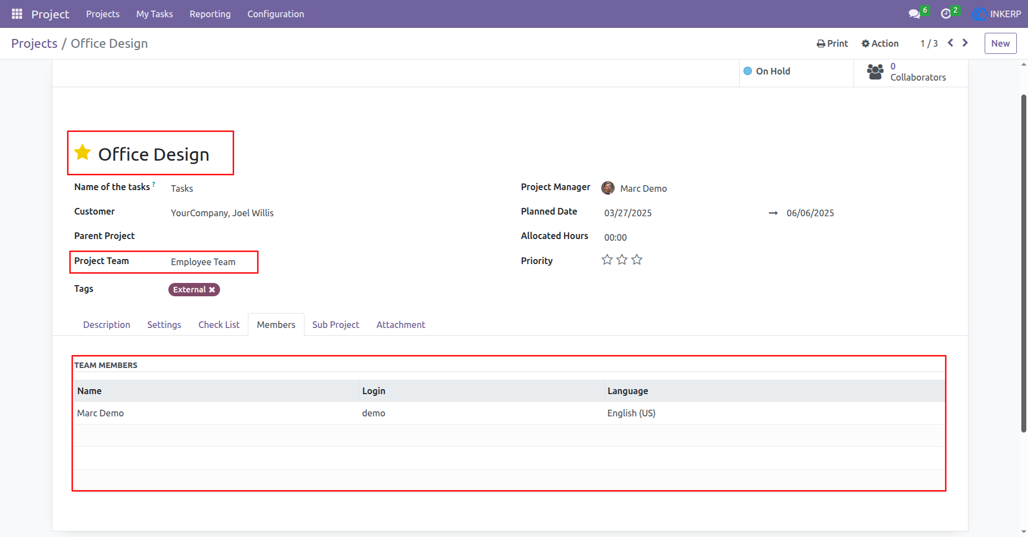Viewport: 1028px width, 537px height.
Task: Click Marc Demo's Project Manager avatar
Action: (608, 188)
